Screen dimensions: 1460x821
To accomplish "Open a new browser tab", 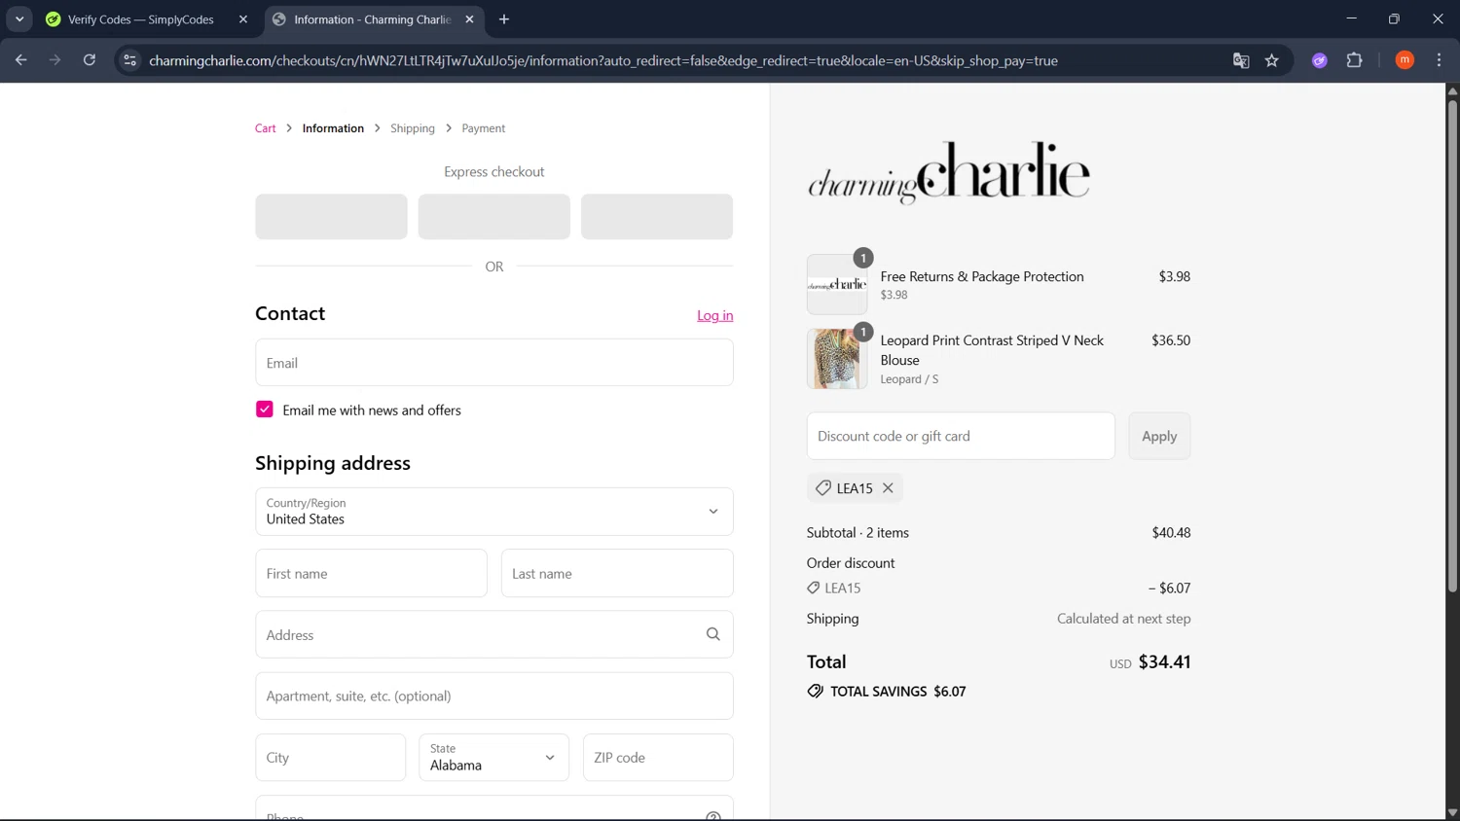I will coord(504,19).
